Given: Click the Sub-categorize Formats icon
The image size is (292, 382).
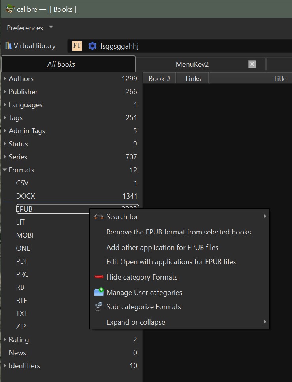Looking at the screenshot, I should pos(99,307).
